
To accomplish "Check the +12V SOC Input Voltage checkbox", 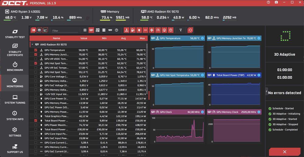I will 36,94.
